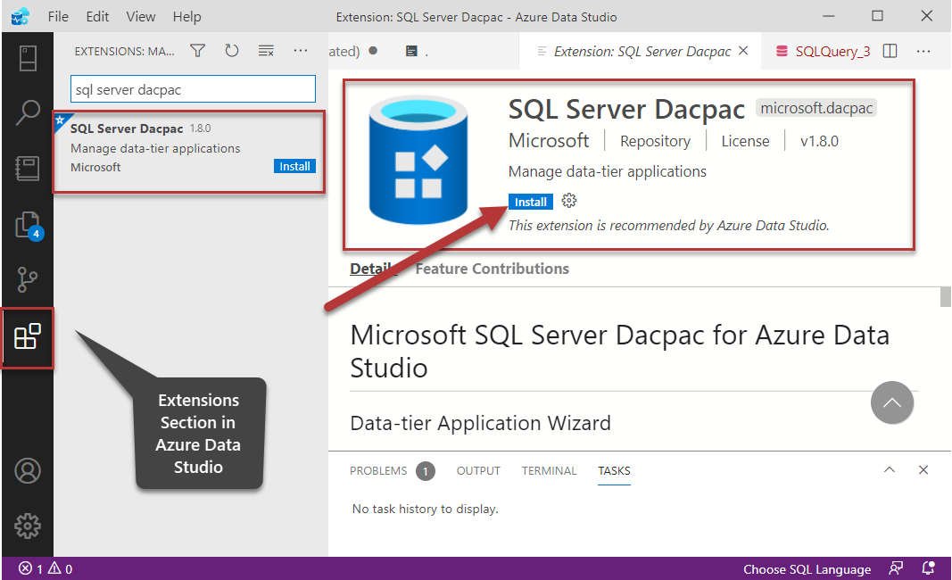Switch to the TERMINAL panel tab
Viewport: 952px width, 580px height.
pos(549,470)
